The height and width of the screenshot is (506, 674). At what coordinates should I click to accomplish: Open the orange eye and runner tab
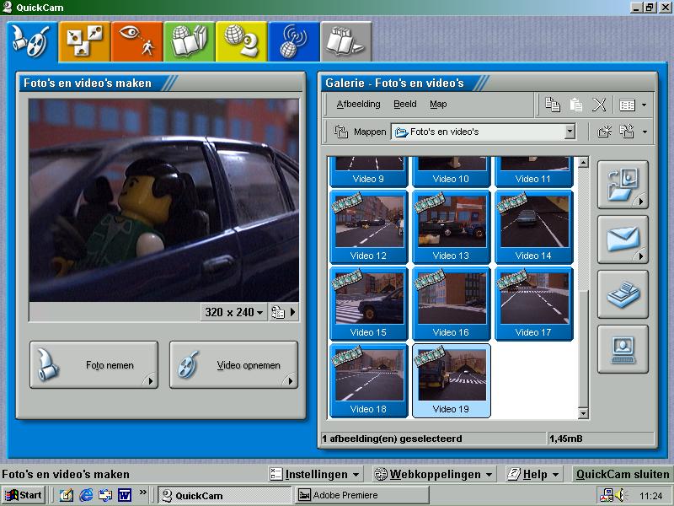point(136,41)
